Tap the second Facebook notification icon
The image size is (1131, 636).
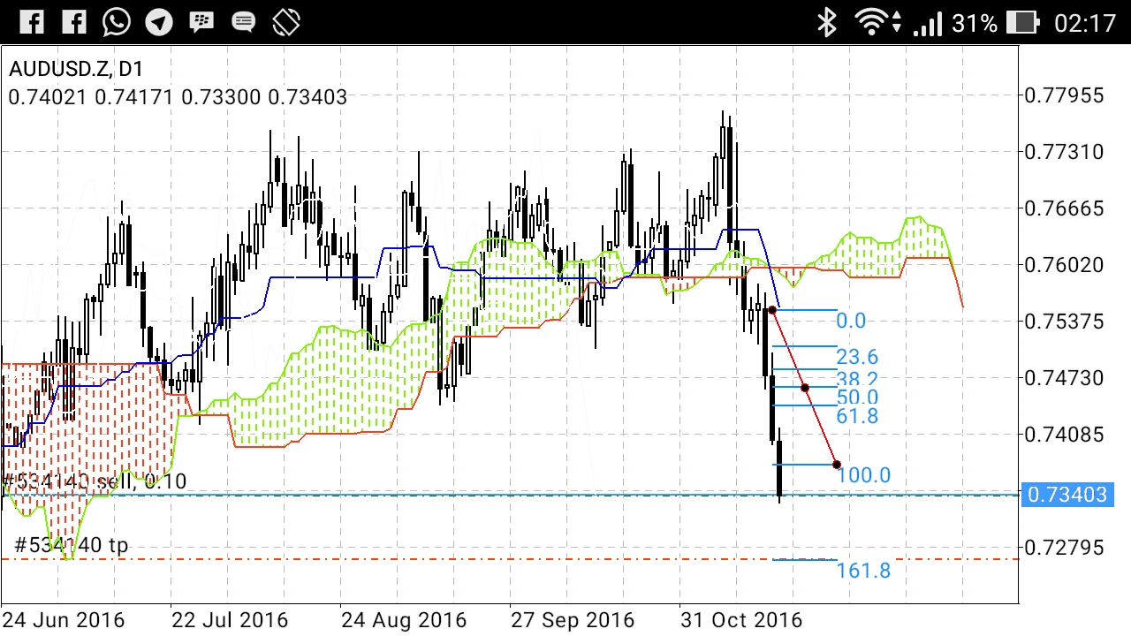[74, 22]
